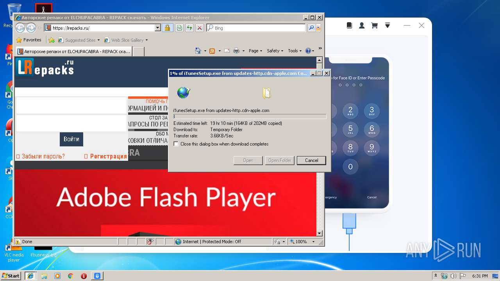The image size is (500, 281).
Task: Open the book icon in phone unlock app
Action: click(349, 25)
